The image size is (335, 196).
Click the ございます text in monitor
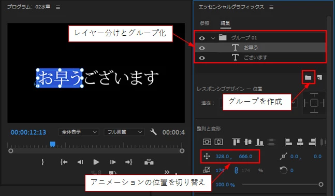click(x=121, y=78)
